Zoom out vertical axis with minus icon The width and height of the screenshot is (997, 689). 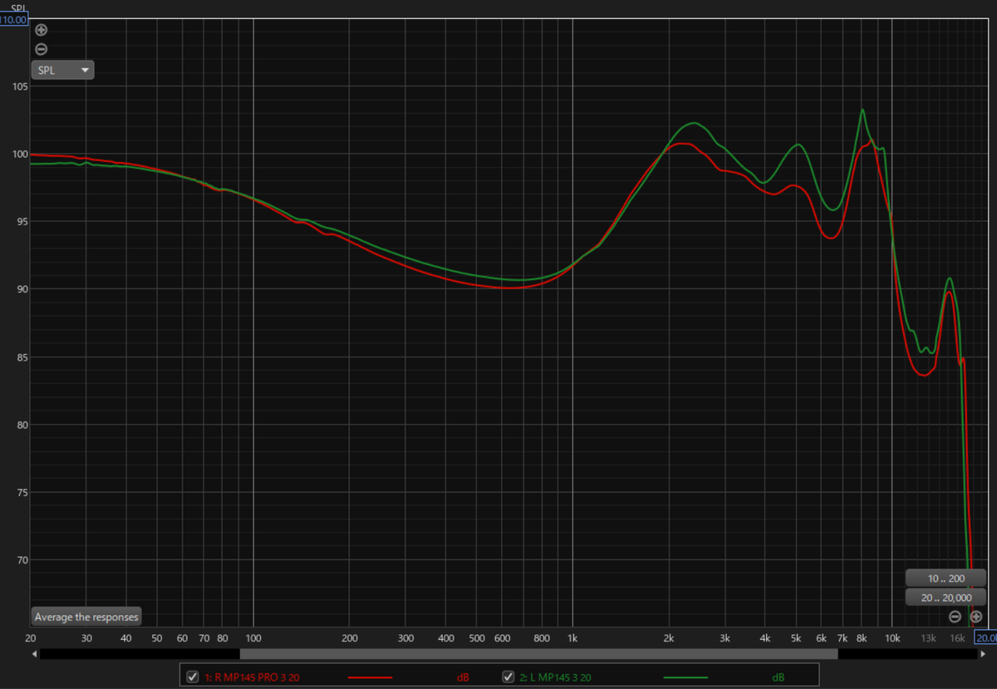point(42,49)
